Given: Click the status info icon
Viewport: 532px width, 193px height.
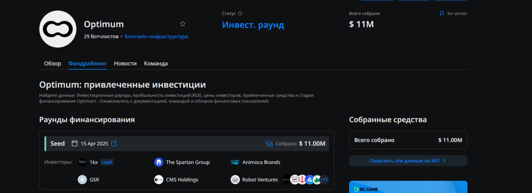Looking at the screenshot, I should point(240,14).
